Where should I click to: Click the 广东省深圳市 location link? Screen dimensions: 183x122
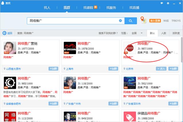coord(133,104)
